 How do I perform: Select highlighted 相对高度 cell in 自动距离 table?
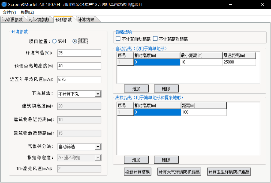[157, 62]
